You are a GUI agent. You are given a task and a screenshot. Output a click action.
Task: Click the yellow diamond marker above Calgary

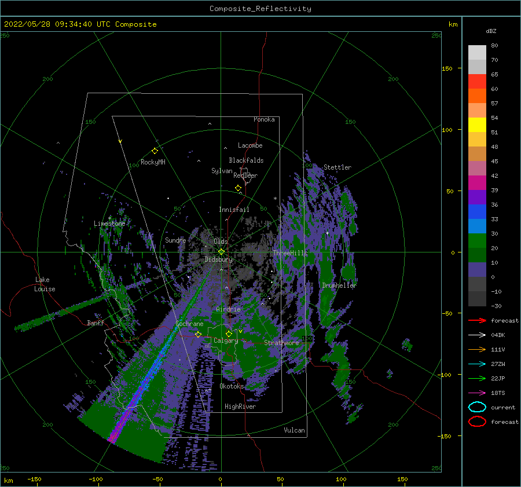coord(229,334)
